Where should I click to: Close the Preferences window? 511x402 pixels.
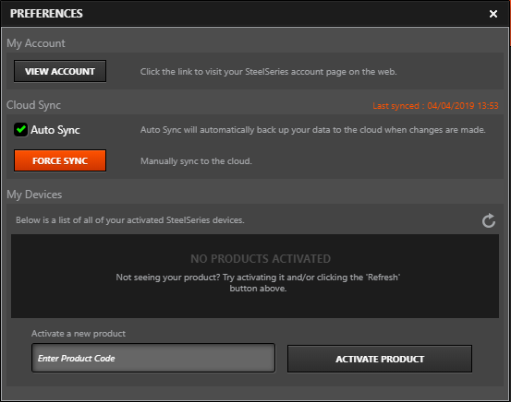pyautogui.click(x=493, y=14)
